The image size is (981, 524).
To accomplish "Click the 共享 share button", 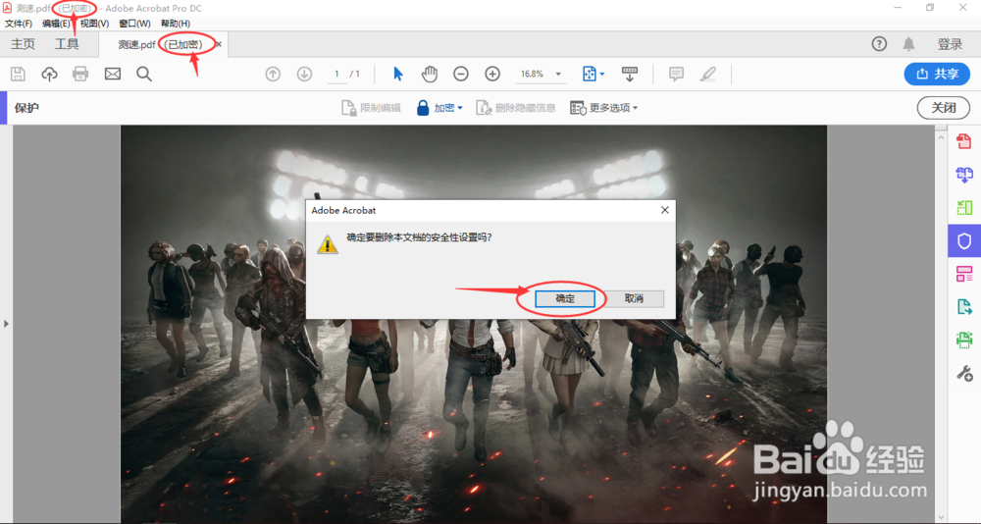I will point(937,74).
